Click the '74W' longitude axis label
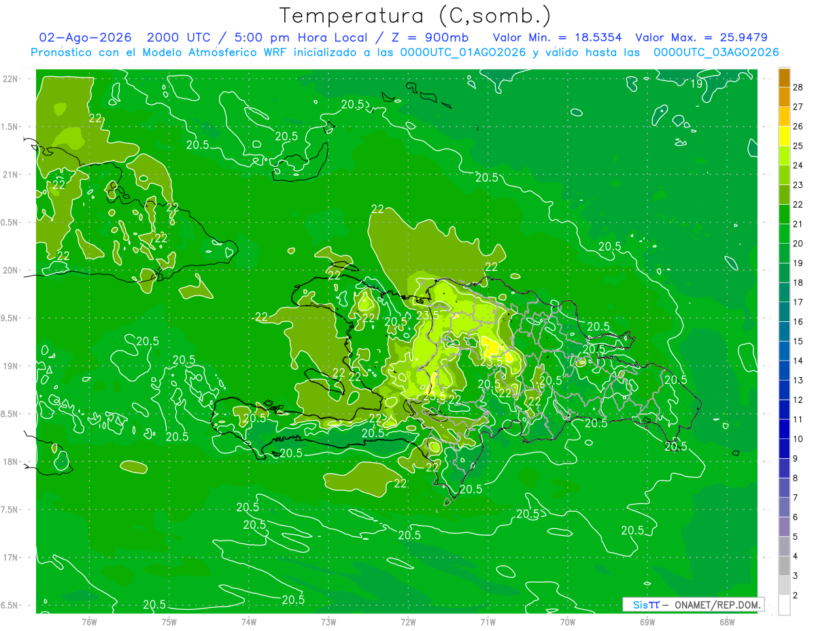816x631 pixels. coord(249,621)
